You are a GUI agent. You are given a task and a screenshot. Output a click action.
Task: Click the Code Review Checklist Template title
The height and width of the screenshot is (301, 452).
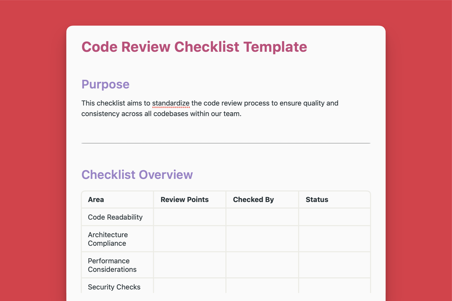[194, 47]
